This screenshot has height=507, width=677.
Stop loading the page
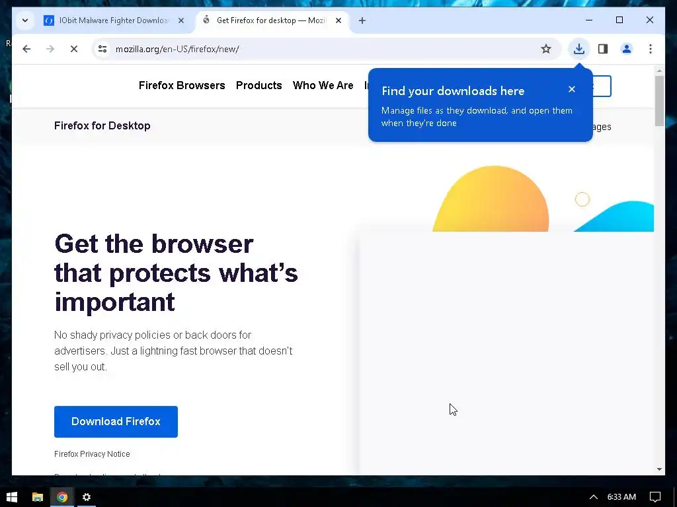point(74,49)
